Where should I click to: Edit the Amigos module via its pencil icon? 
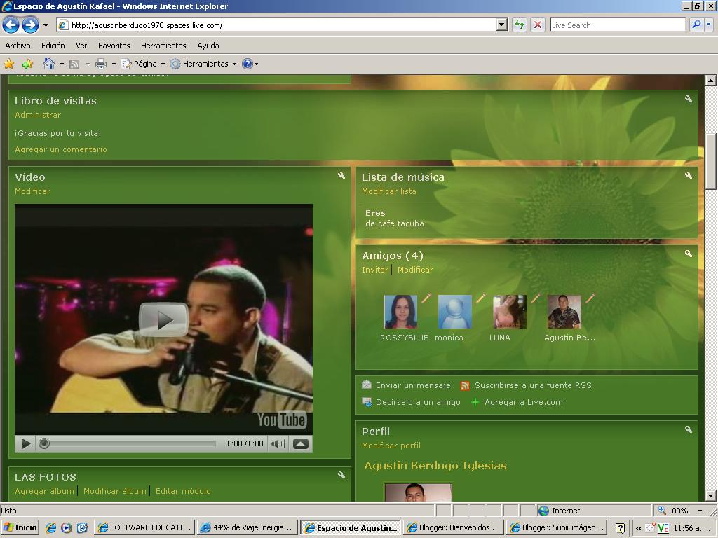click(689, 254)
